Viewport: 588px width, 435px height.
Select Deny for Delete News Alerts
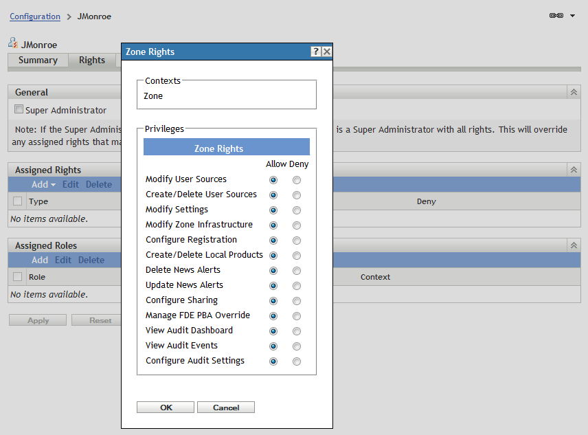coord(297,271)
